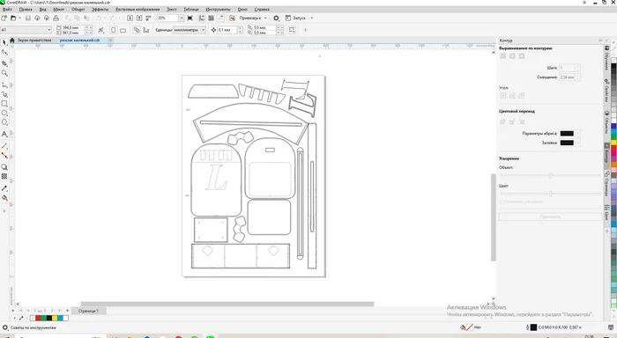Open the units миллиметры dropdown
This screenshot has height=338, width=617.
point(203,30)
